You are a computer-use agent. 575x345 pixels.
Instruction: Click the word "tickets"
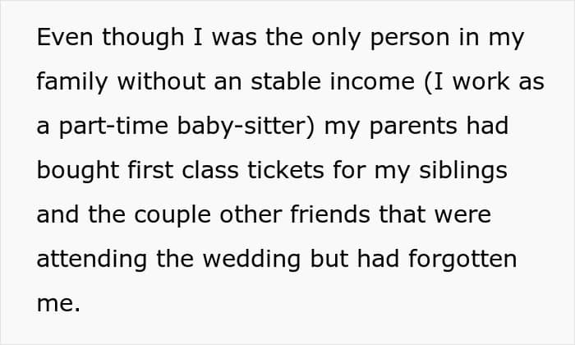pos(286,170)
